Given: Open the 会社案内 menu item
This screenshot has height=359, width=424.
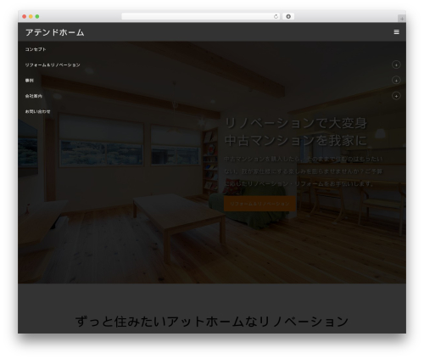Looking at the screenshot, I should 34,96.
